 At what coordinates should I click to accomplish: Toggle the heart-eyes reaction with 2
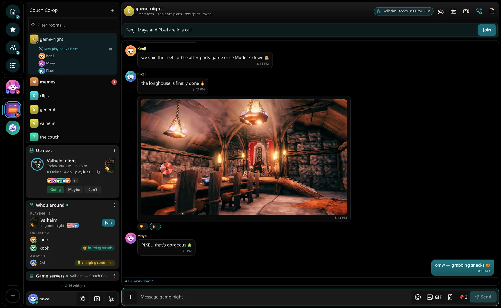point(143,226)
